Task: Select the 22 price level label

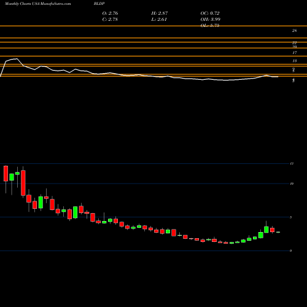Action: pyautogui.click(x=294, y=42)
